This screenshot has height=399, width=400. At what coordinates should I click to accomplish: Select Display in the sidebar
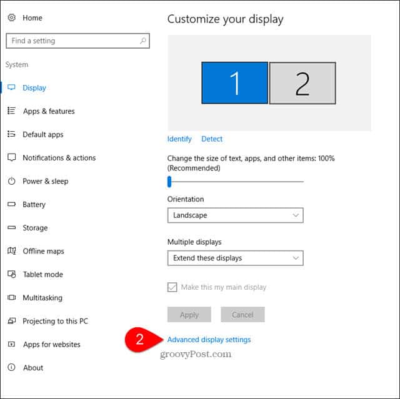tap(34, 88)
